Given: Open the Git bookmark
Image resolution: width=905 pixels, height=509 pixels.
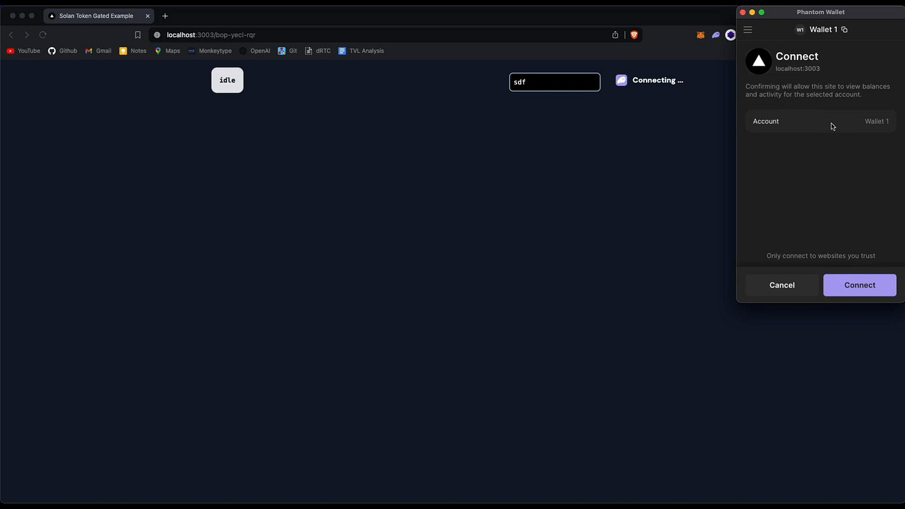Looking at the screenshot, I should point(287,51).
